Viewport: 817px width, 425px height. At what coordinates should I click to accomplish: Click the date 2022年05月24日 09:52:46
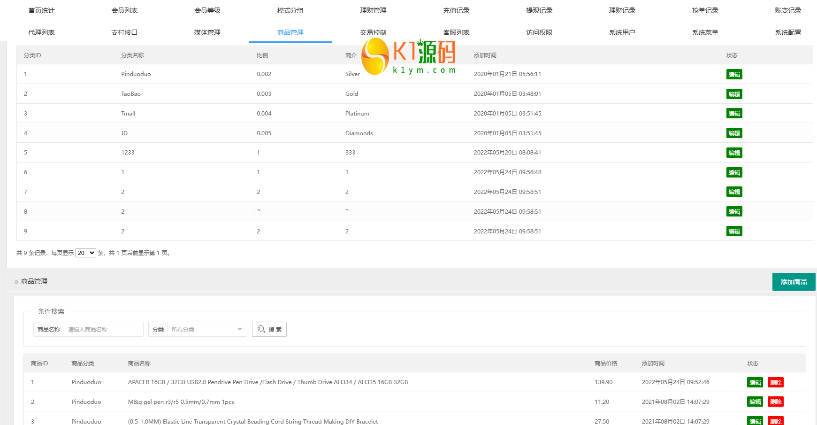click(676, 382)
